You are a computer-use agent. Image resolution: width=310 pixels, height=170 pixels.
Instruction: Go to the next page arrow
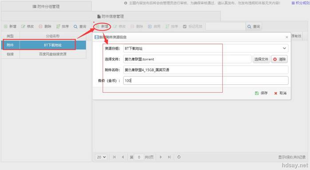tap(161, 157)
